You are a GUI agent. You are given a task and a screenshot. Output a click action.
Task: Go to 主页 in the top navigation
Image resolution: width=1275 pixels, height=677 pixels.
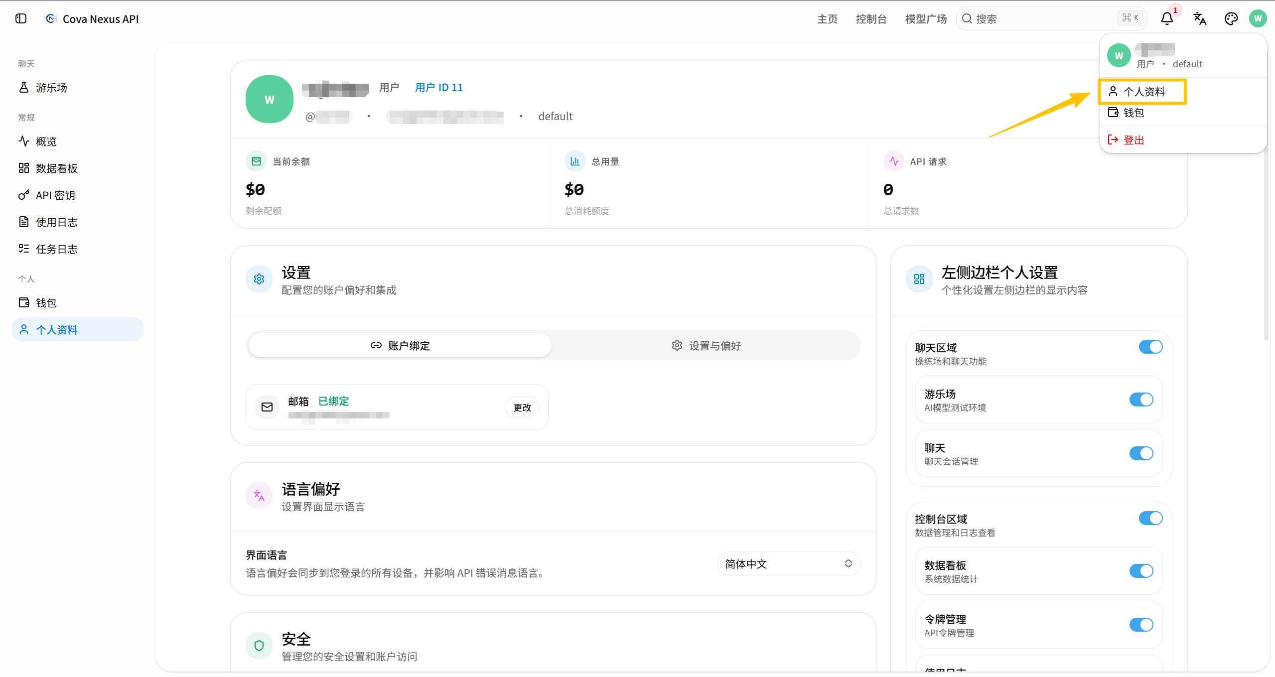coord(828,19)
